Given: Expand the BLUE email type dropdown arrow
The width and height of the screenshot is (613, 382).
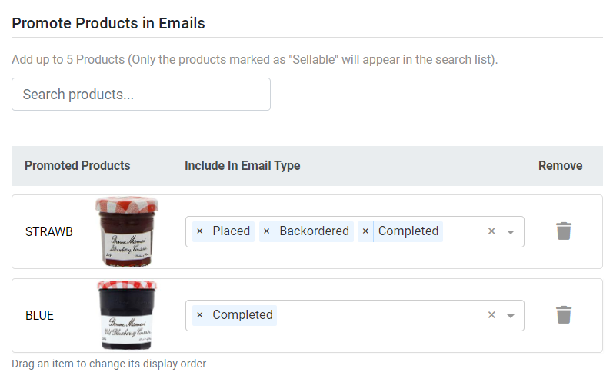Looking at the screenshot, I should click(510, 316).
